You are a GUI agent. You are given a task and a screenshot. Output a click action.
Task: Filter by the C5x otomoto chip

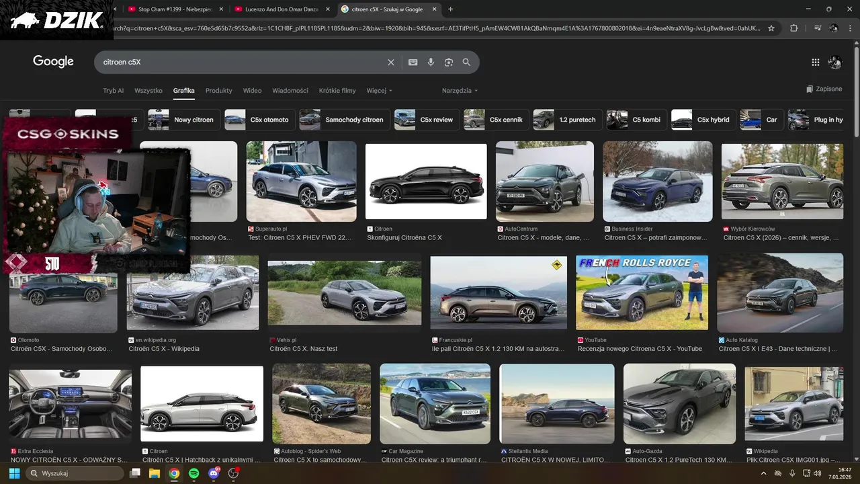pos(259,120)
